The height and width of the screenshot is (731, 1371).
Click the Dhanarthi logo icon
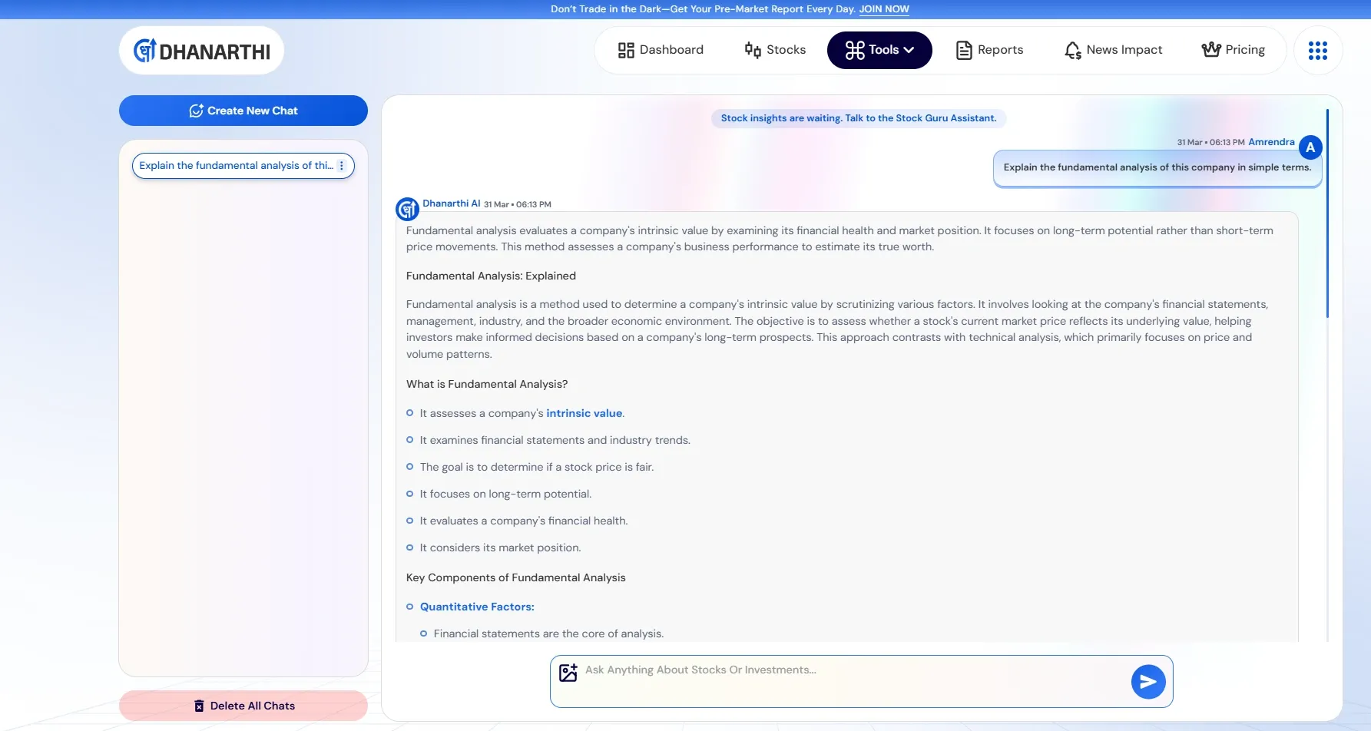(145, 51)
